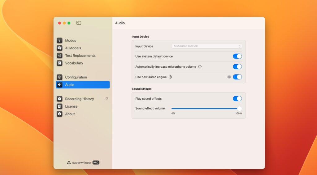Open help for automatic microphone volume
This screenshot has width=317, height=175.
[x=200, y=67]
